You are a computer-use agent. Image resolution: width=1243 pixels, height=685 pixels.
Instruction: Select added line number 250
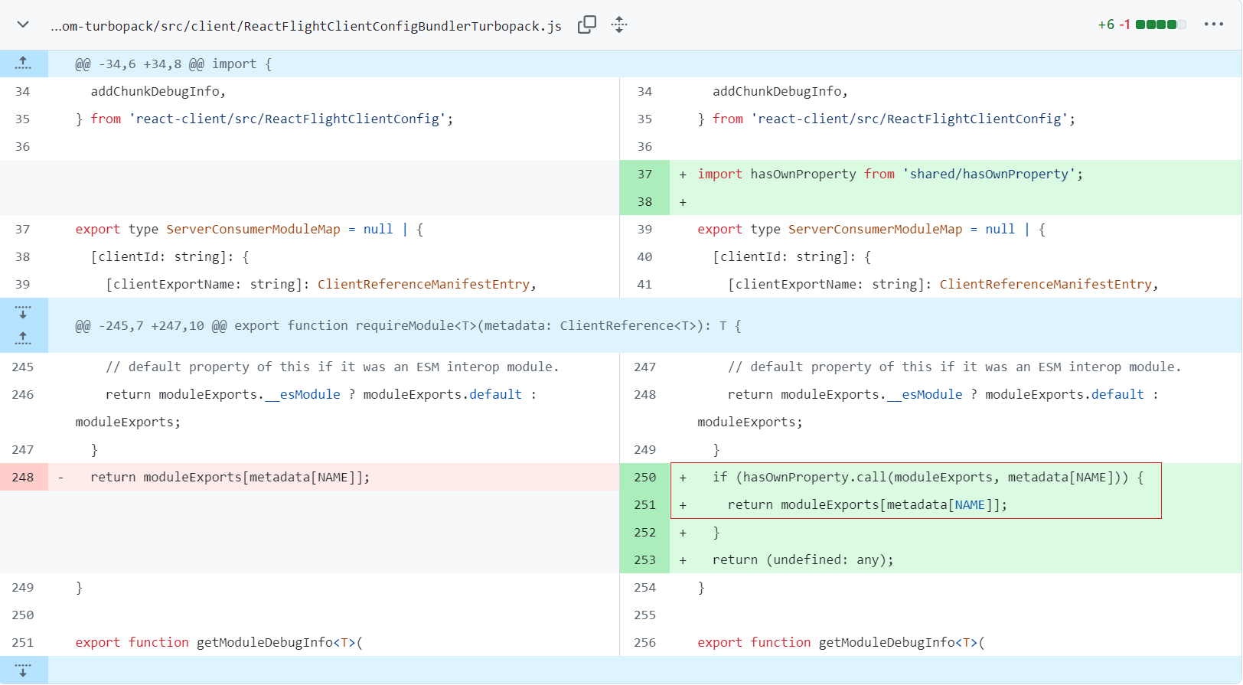tap(644, 477)
